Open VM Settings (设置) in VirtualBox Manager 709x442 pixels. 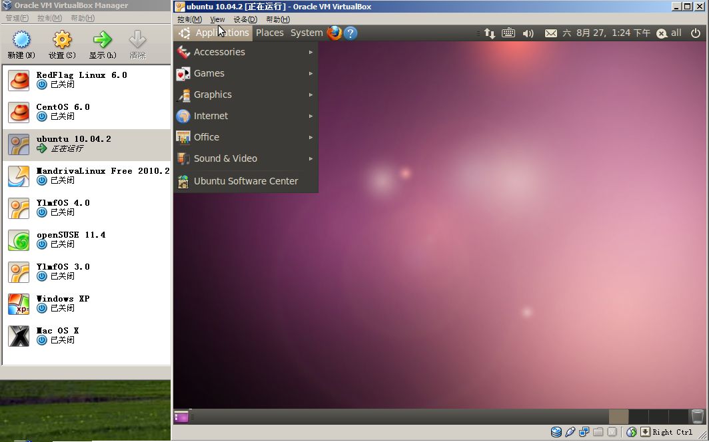pos(62,45)
